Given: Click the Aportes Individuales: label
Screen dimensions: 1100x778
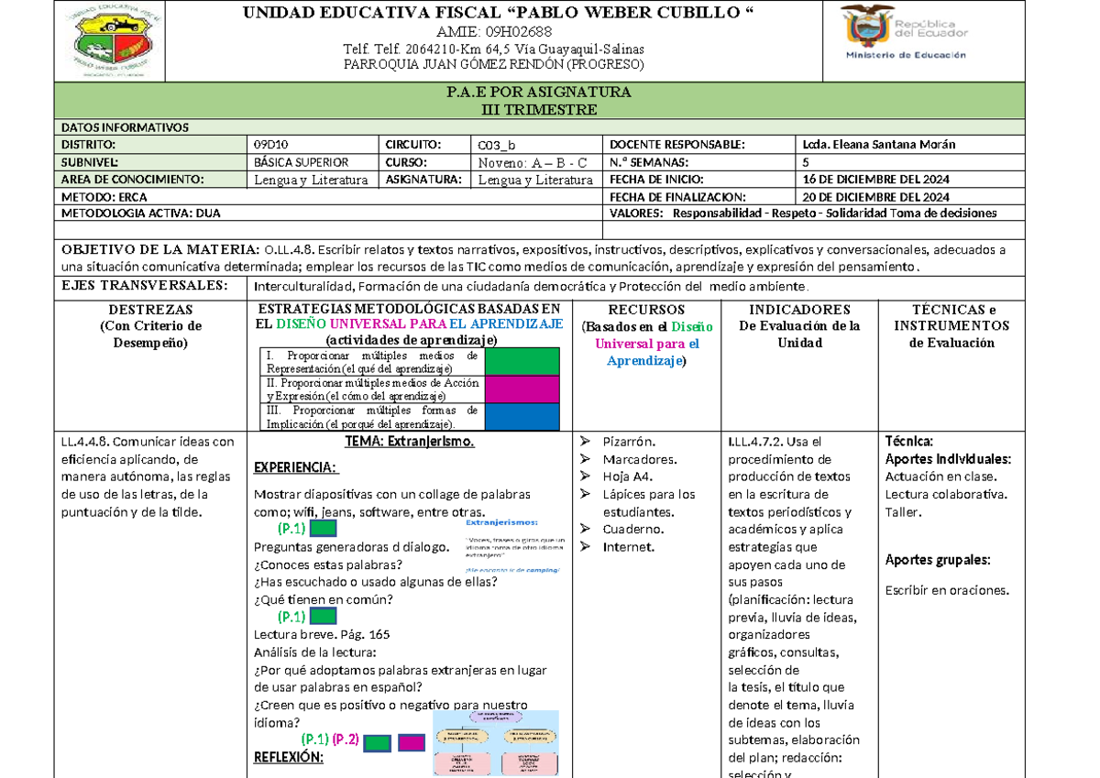Looking at the screenshot, I should coord(948,459).
